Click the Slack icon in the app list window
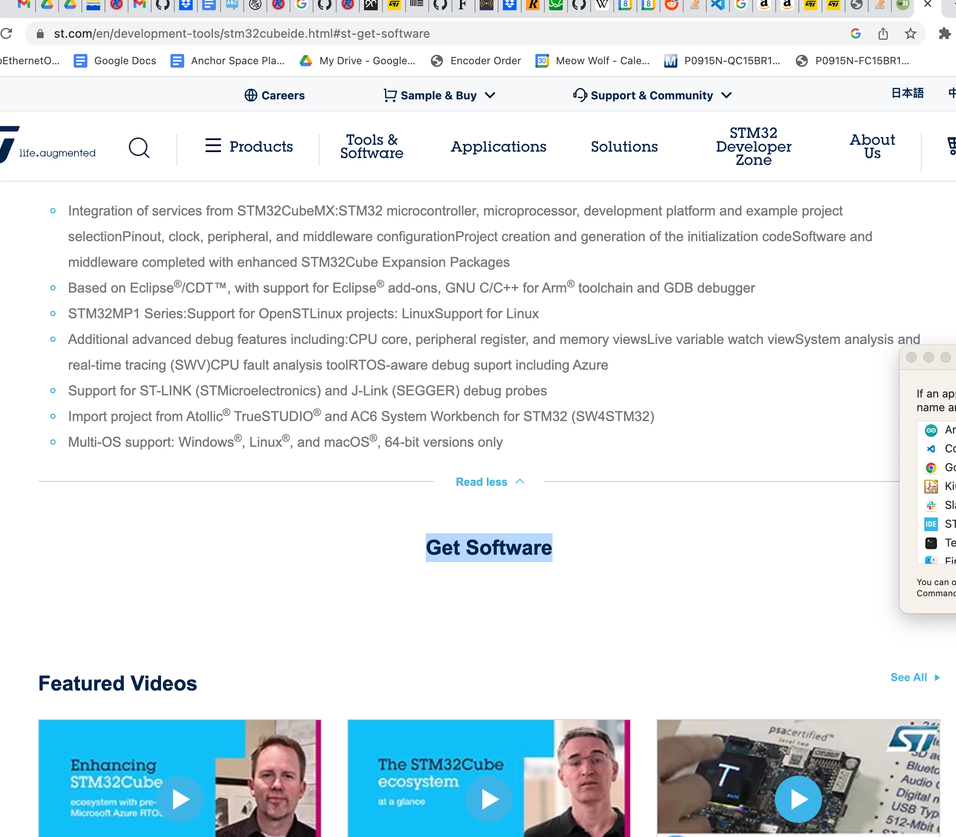 point(931,505)
